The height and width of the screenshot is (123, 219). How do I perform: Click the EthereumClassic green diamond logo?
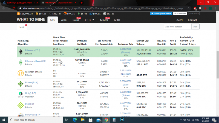(x=21, y=62)
